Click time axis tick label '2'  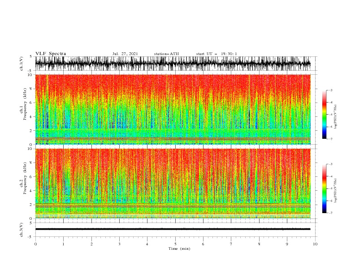pyautogui.click(x=91, y=244)
